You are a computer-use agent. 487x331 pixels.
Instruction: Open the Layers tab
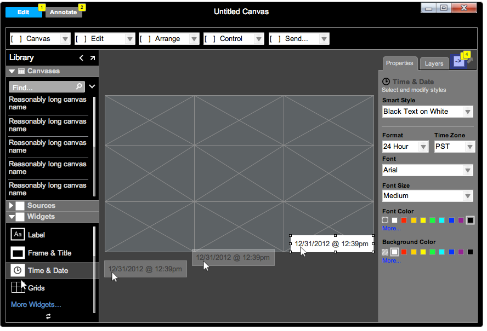pos(434,63)
